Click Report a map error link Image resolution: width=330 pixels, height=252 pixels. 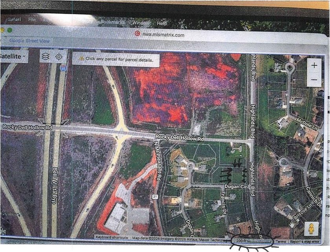pos(304,242)
